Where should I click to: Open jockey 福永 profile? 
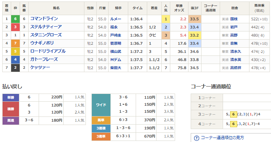coord(114,27)
